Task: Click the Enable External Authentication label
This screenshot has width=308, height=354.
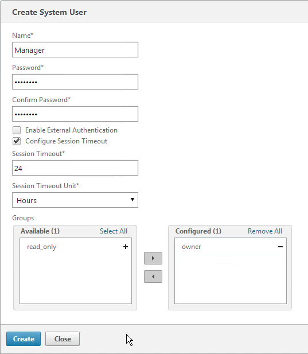Action: pyautogui.click(x=71, y=130)
